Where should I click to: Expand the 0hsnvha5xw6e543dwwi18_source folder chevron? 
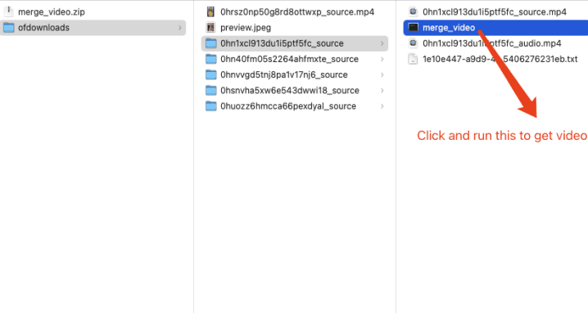pos(382,91)
